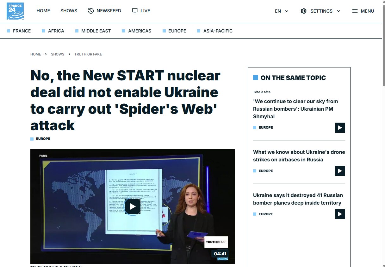Click the 04:41 video duration badge
This screenshot has height=267, width=385.
tap(220, 254)
